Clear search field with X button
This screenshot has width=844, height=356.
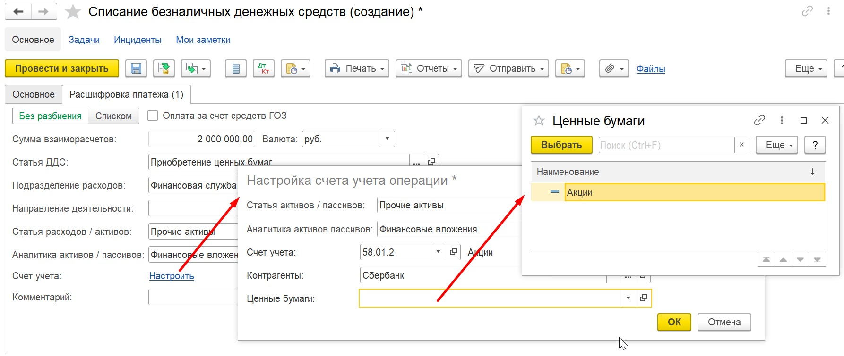(741, 145)
